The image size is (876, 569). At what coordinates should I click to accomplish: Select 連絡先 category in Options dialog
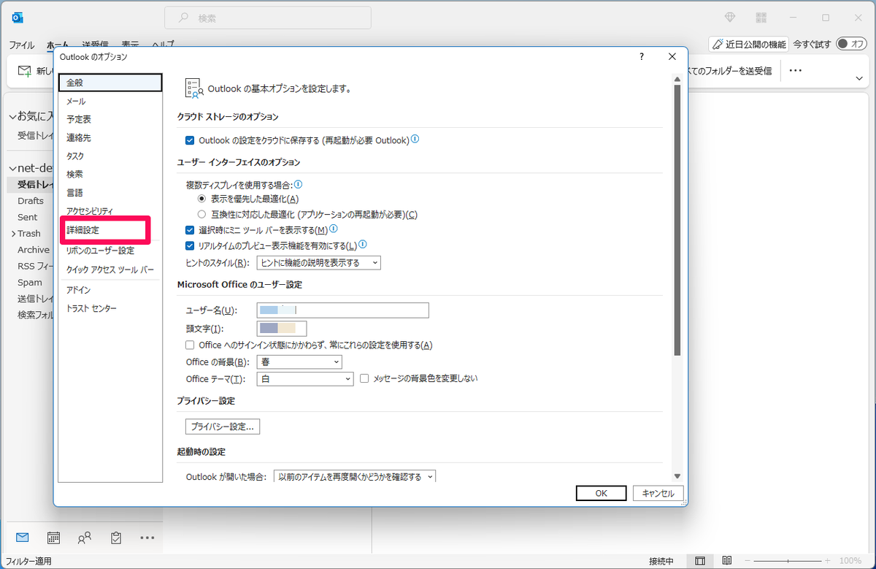tap(110, 137)
